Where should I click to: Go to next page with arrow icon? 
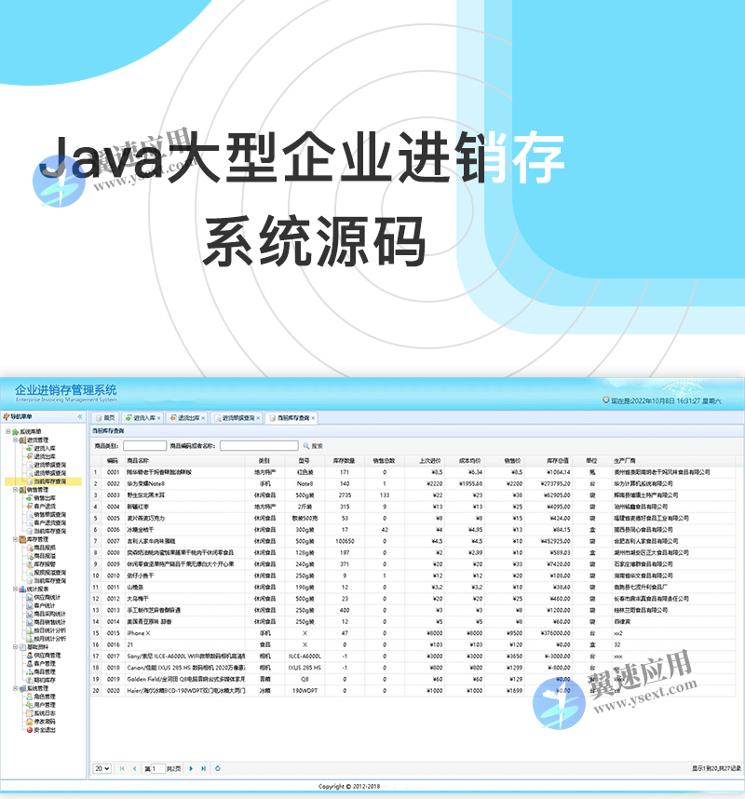click(x=191, y=768)
